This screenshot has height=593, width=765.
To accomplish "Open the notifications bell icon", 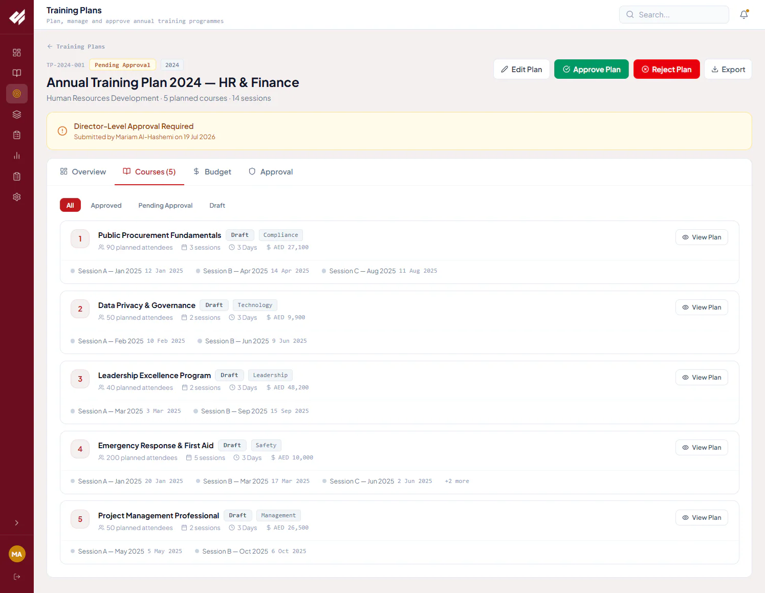I will (744, 14).
